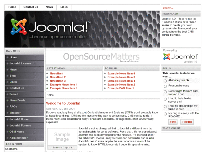Select My dog ran away poll option
The height and width of the screenshot is (152, 202).
click(165, 114)
